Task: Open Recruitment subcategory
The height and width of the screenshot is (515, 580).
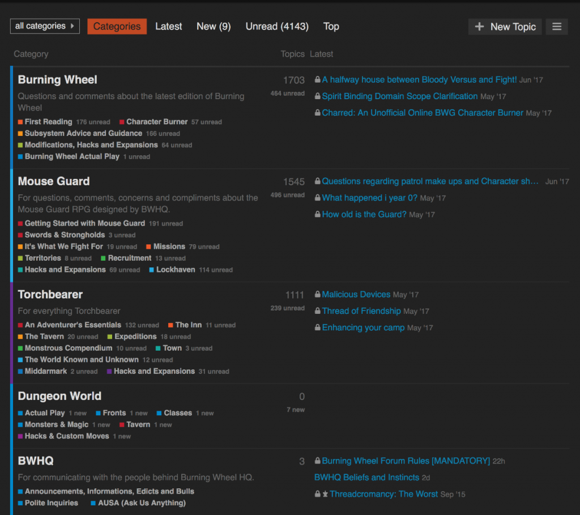Action: [x=130, y=258]
